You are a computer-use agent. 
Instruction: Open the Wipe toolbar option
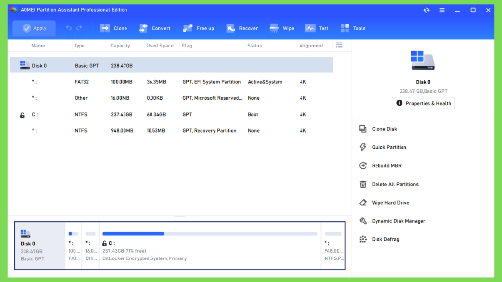282,28
